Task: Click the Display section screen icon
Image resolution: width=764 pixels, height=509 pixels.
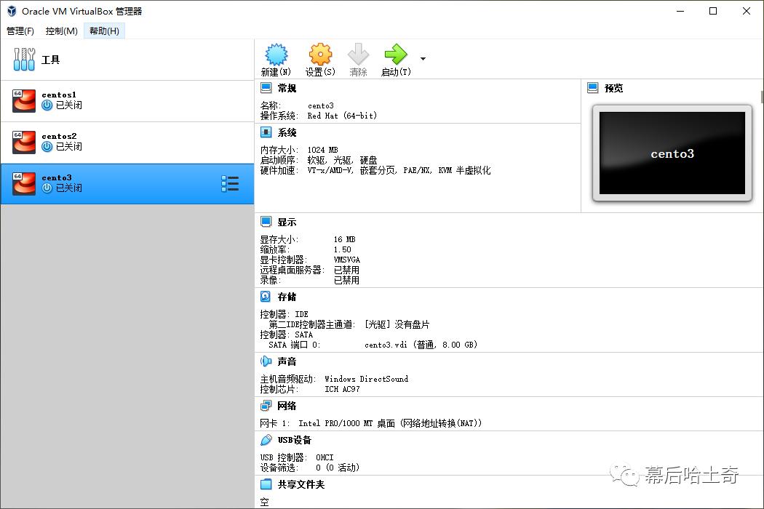Action: [x=266, y=222]
